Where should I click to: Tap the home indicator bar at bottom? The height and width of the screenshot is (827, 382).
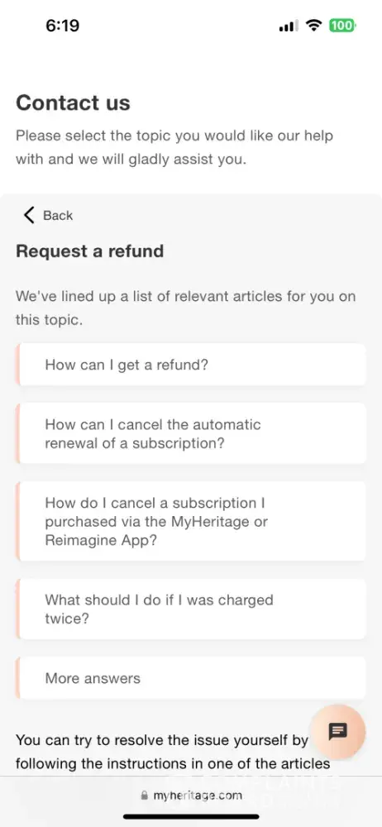191,817
